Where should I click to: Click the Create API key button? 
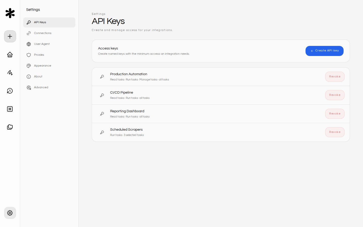coord(324,51)
